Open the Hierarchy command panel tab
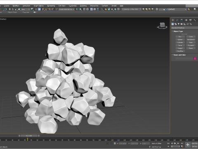 [x=181, y=20]
